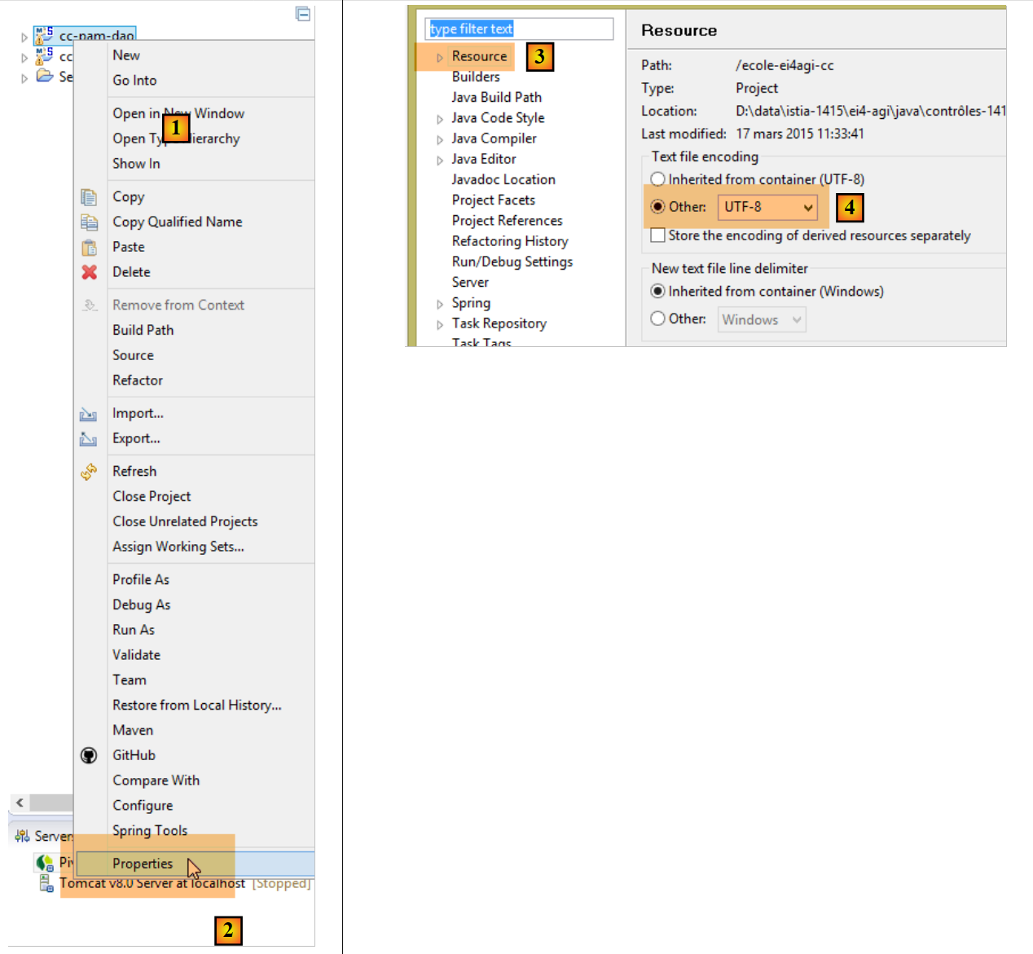Viewport: 1033px width, 954px height.
Task: Click the collapse all icon at top
Action: pos(303,14)
